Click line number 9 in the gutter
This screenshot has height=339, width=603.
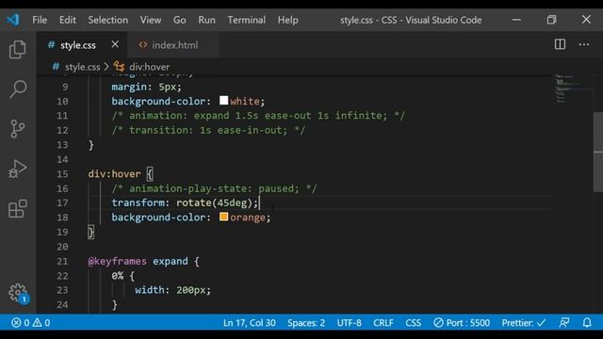[x=65, y=87]
